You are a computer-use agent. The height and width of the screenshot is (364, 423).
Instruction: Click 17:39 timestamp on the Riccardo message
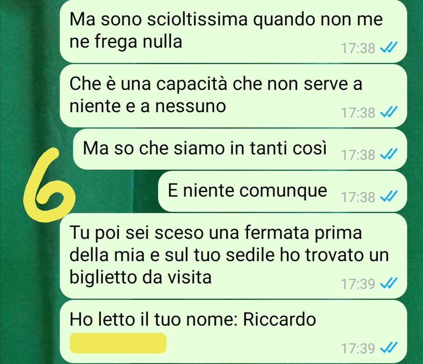[x=358, y=348]
